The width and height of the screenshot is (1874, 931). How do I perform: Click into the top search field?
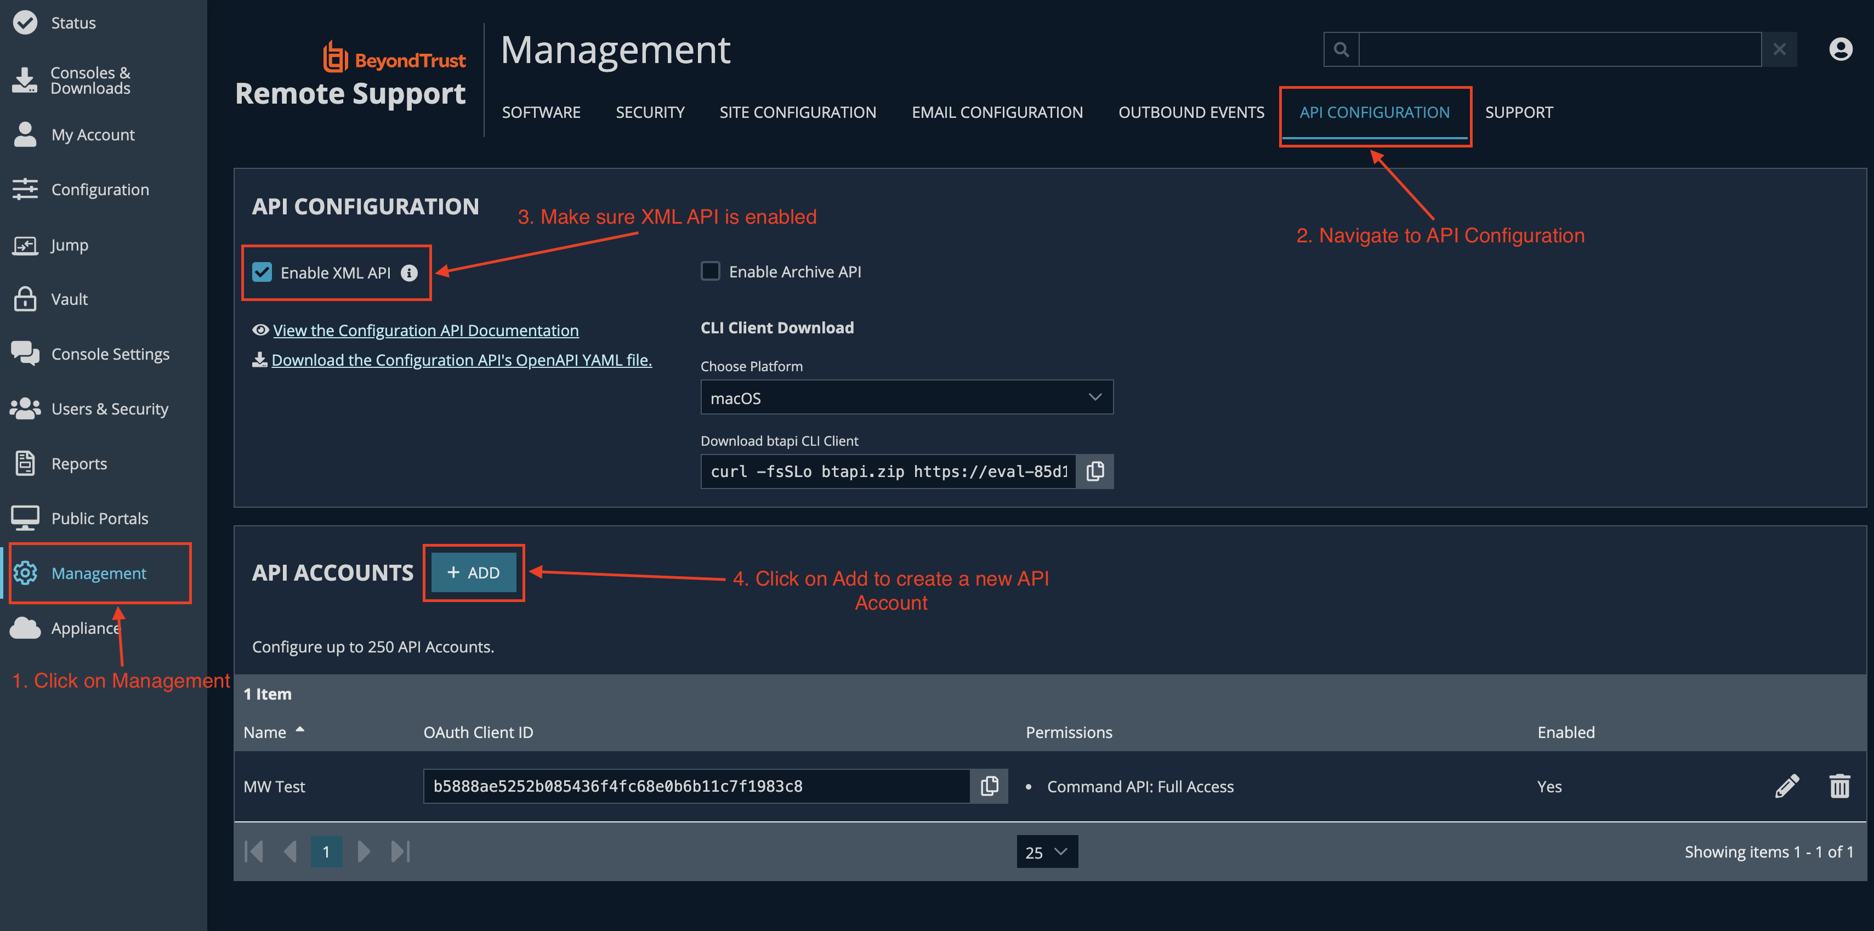click(1560, 49)
